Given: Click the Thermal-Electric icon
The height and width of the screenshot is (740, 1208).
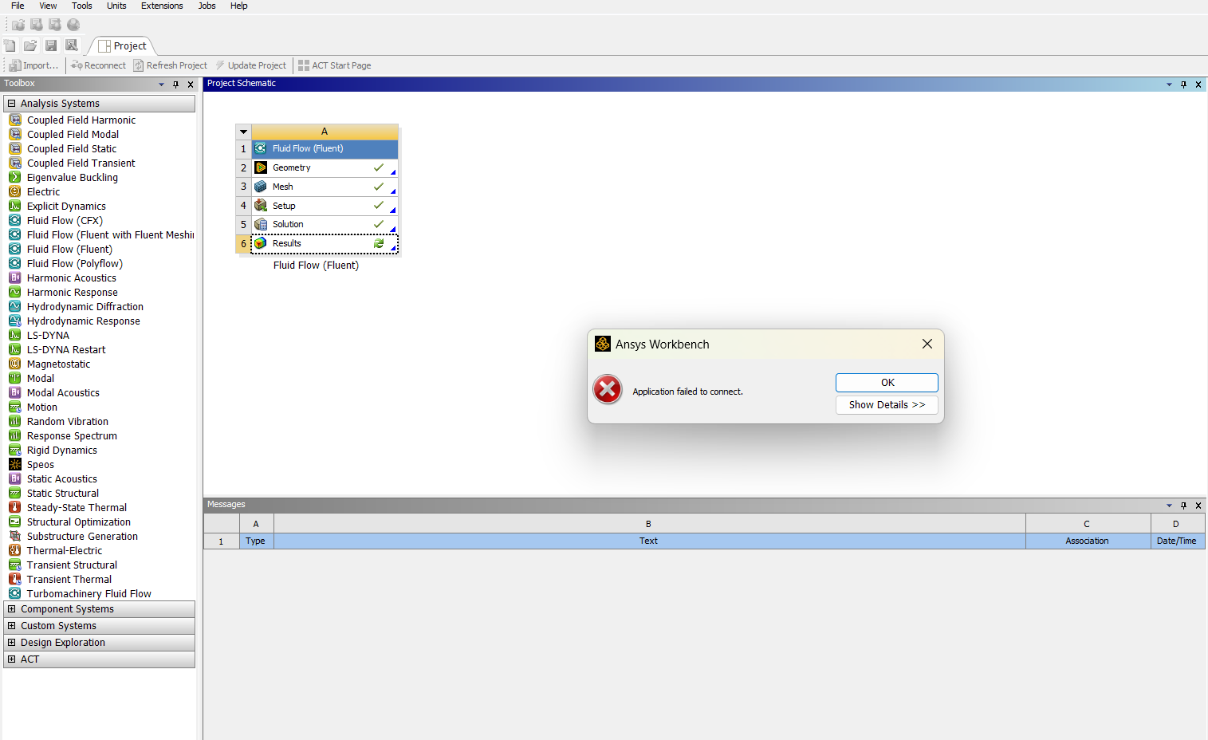Looking at the screenshot, I should click(x=14, y=550).
